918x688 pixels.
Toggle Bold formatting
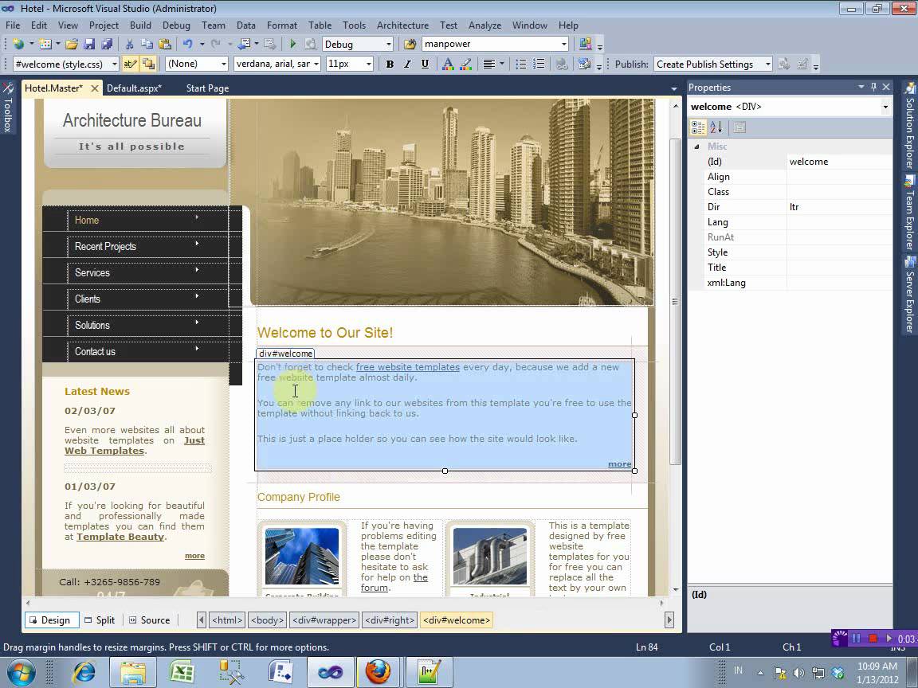tap(390, 64)
